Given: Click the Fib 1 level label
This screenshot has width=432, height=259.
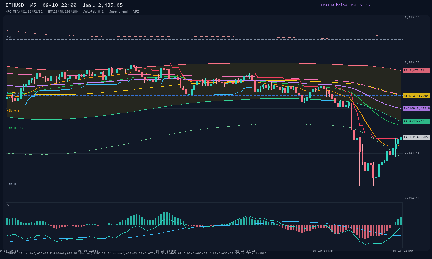Looking at the screenshot, I should coord(11,37).
